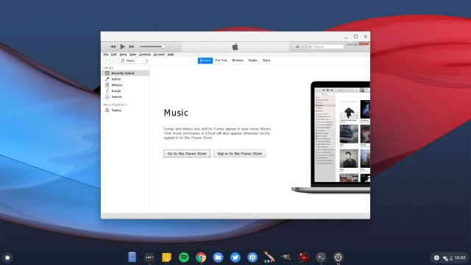The width and height of the screenshot is (471, 265).
Task: Click the iTunes search field
Action: tap(325, 46)
